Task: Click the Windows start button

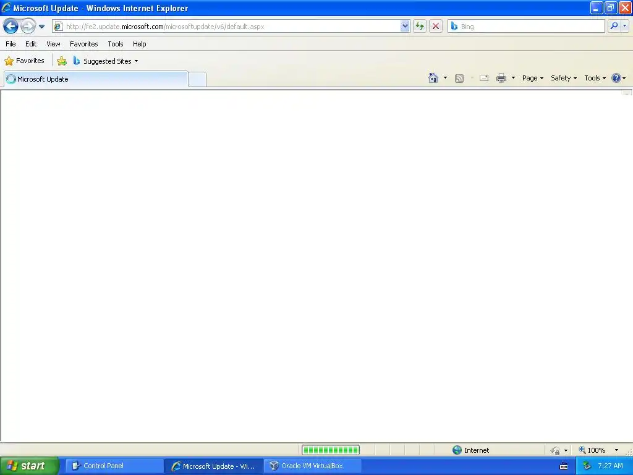Action: click(x=29, y=466)
